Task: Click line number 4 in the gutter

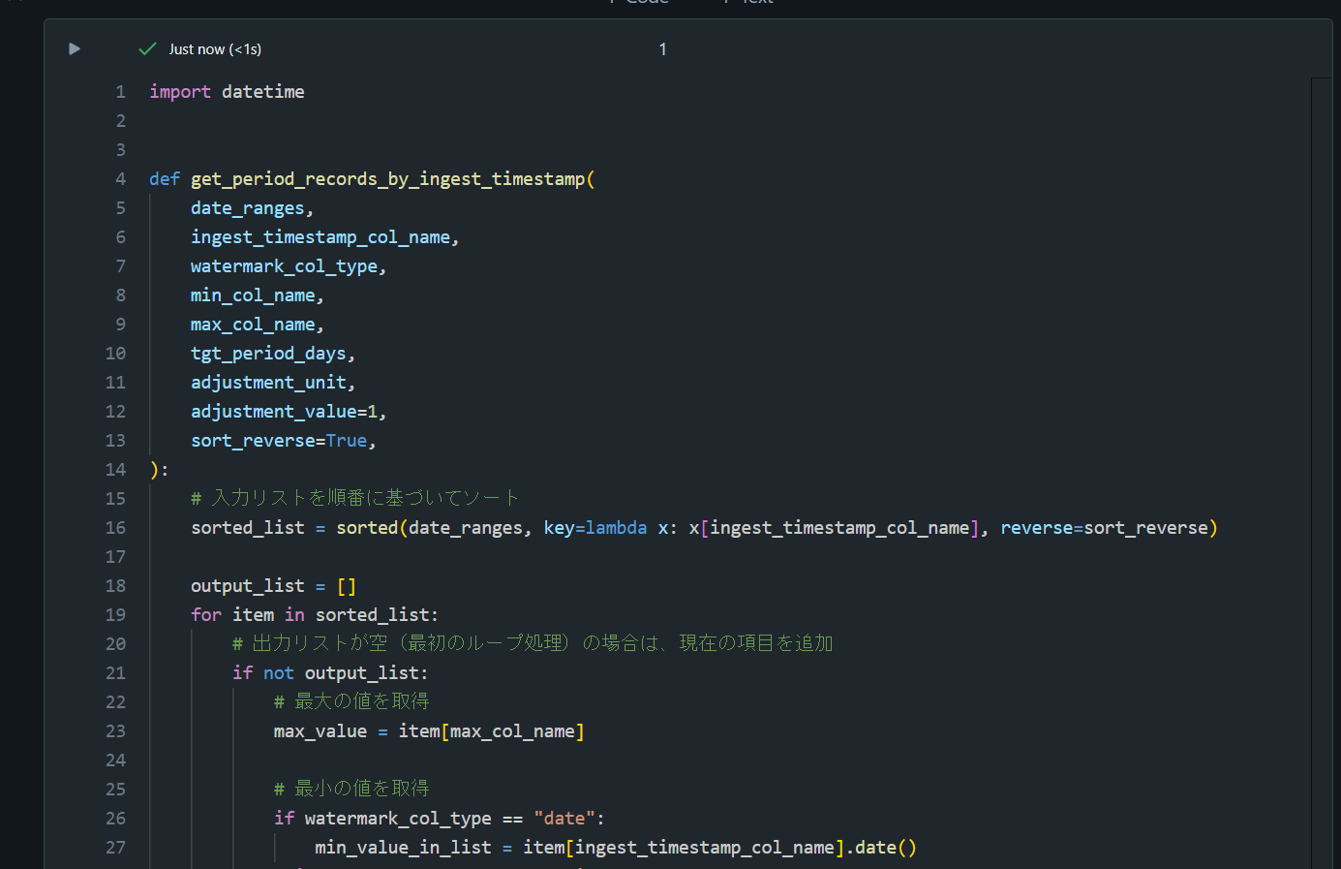Action: [121, 179]
